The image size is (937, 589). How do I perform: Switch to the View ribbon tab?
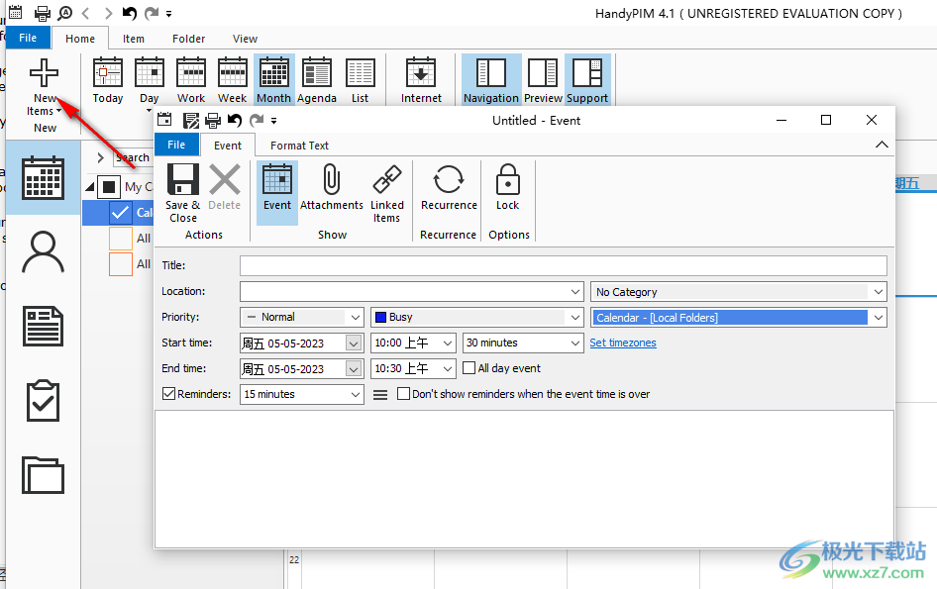245,39
